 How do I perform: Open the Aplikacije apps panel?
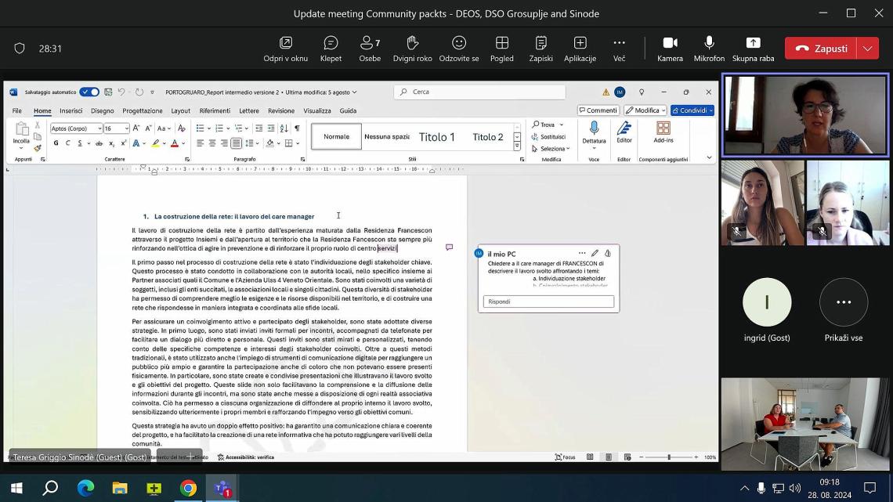coord(580,49)
